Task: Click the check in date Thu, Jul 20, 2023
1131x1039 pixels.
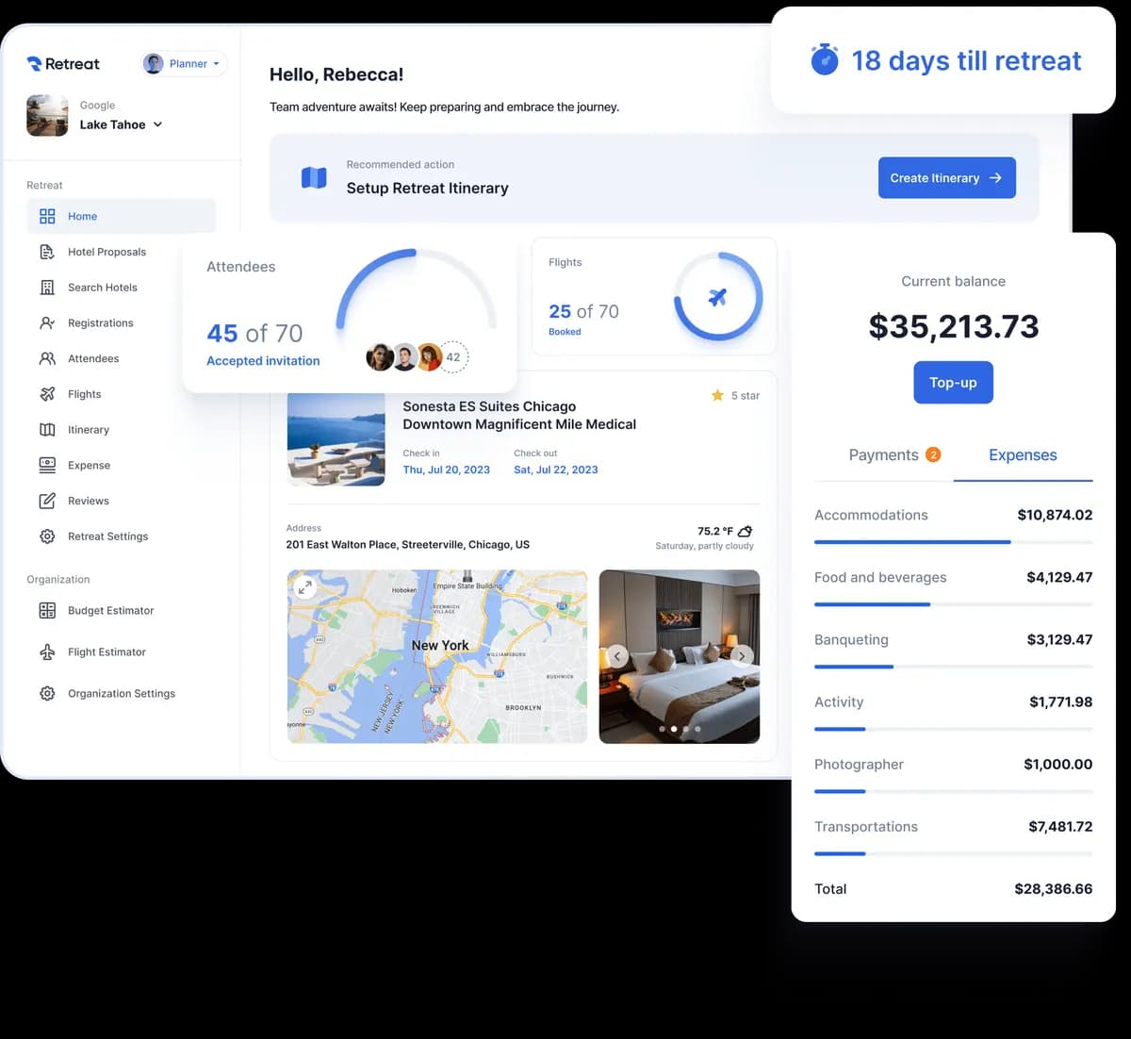Action: click(x=447, y=470)
